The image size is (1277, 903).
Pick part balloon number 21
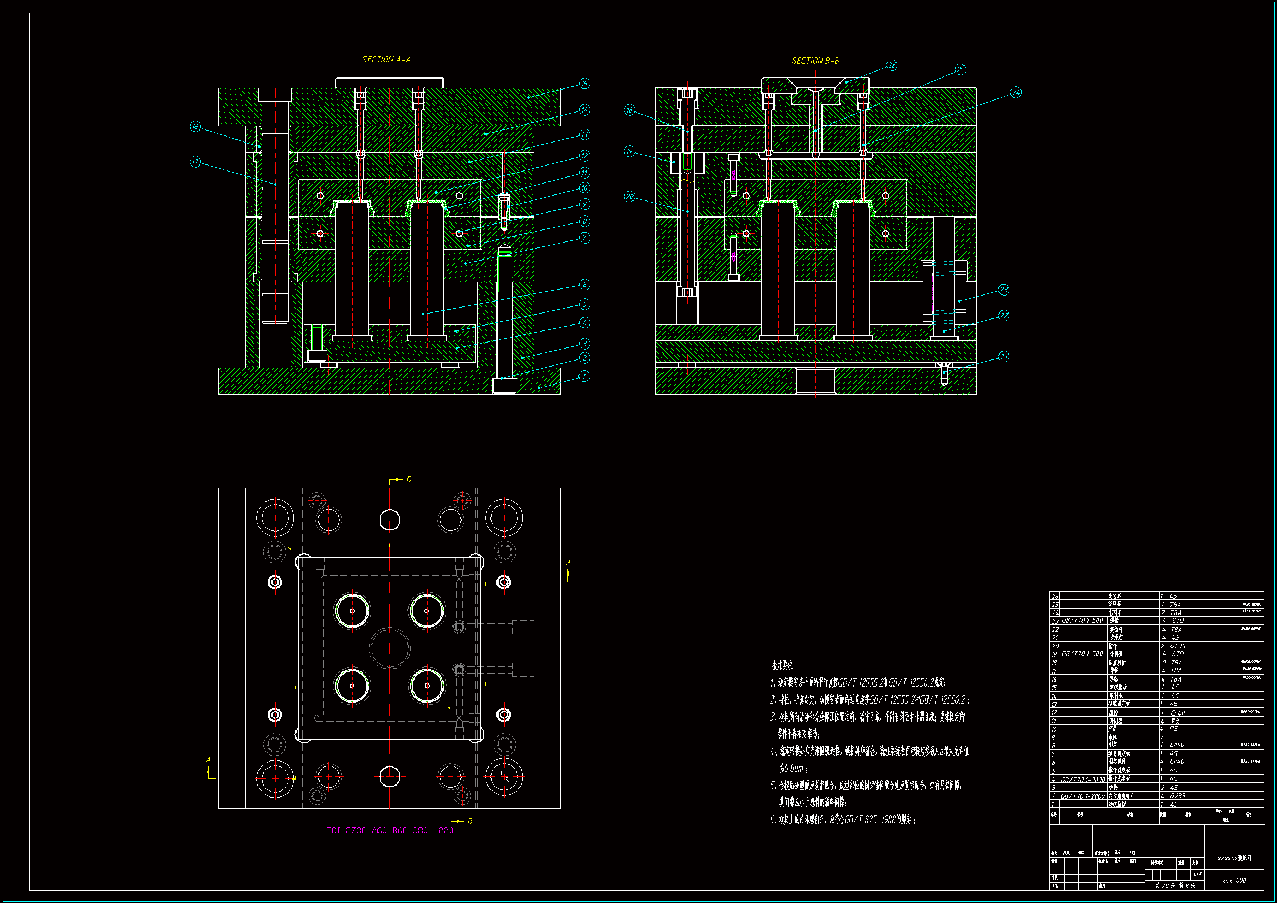coord(1003,357)
